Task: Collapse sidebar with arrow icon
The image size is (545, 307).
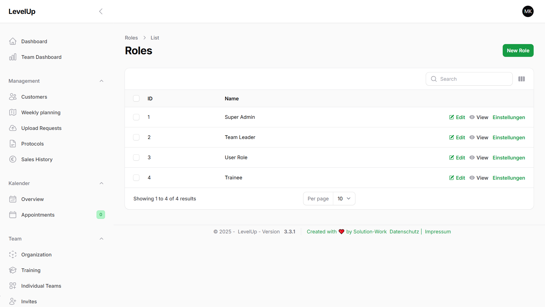Action: 101,11
